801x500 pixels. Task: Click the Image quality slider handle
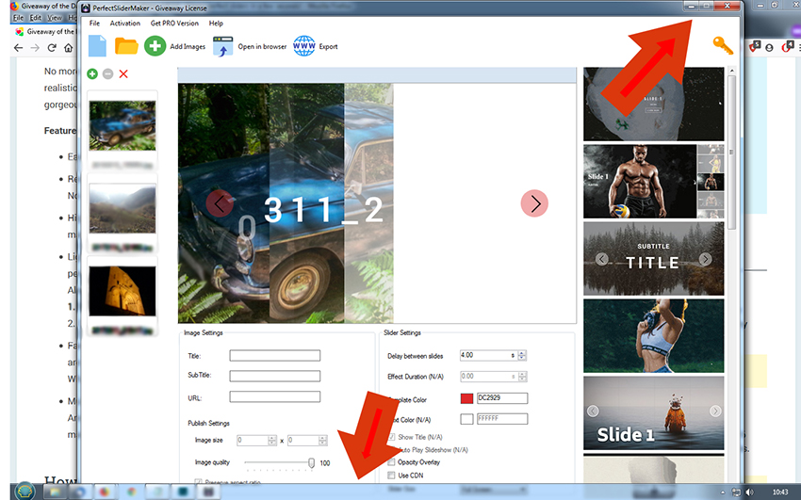311,462
